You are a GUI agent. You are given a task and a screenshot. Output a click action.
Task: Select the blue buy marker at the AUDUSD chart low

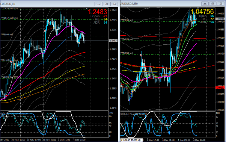click(x=129, y=100)
